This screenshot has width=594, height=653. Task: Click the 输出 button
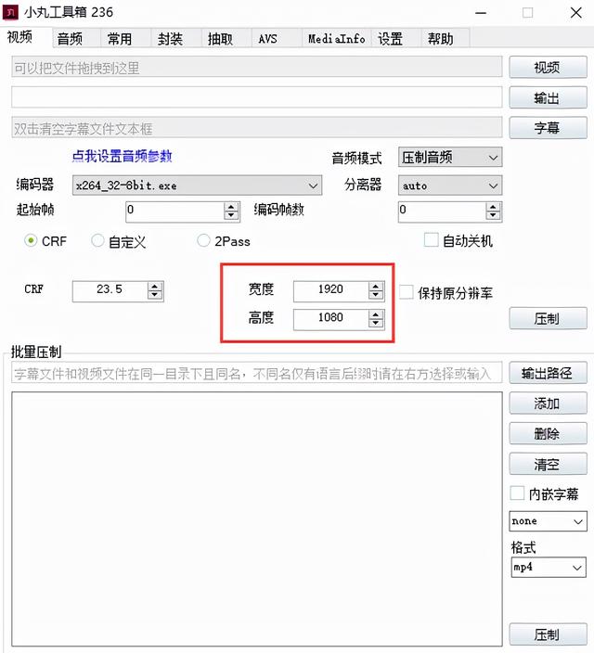point(548,98)
